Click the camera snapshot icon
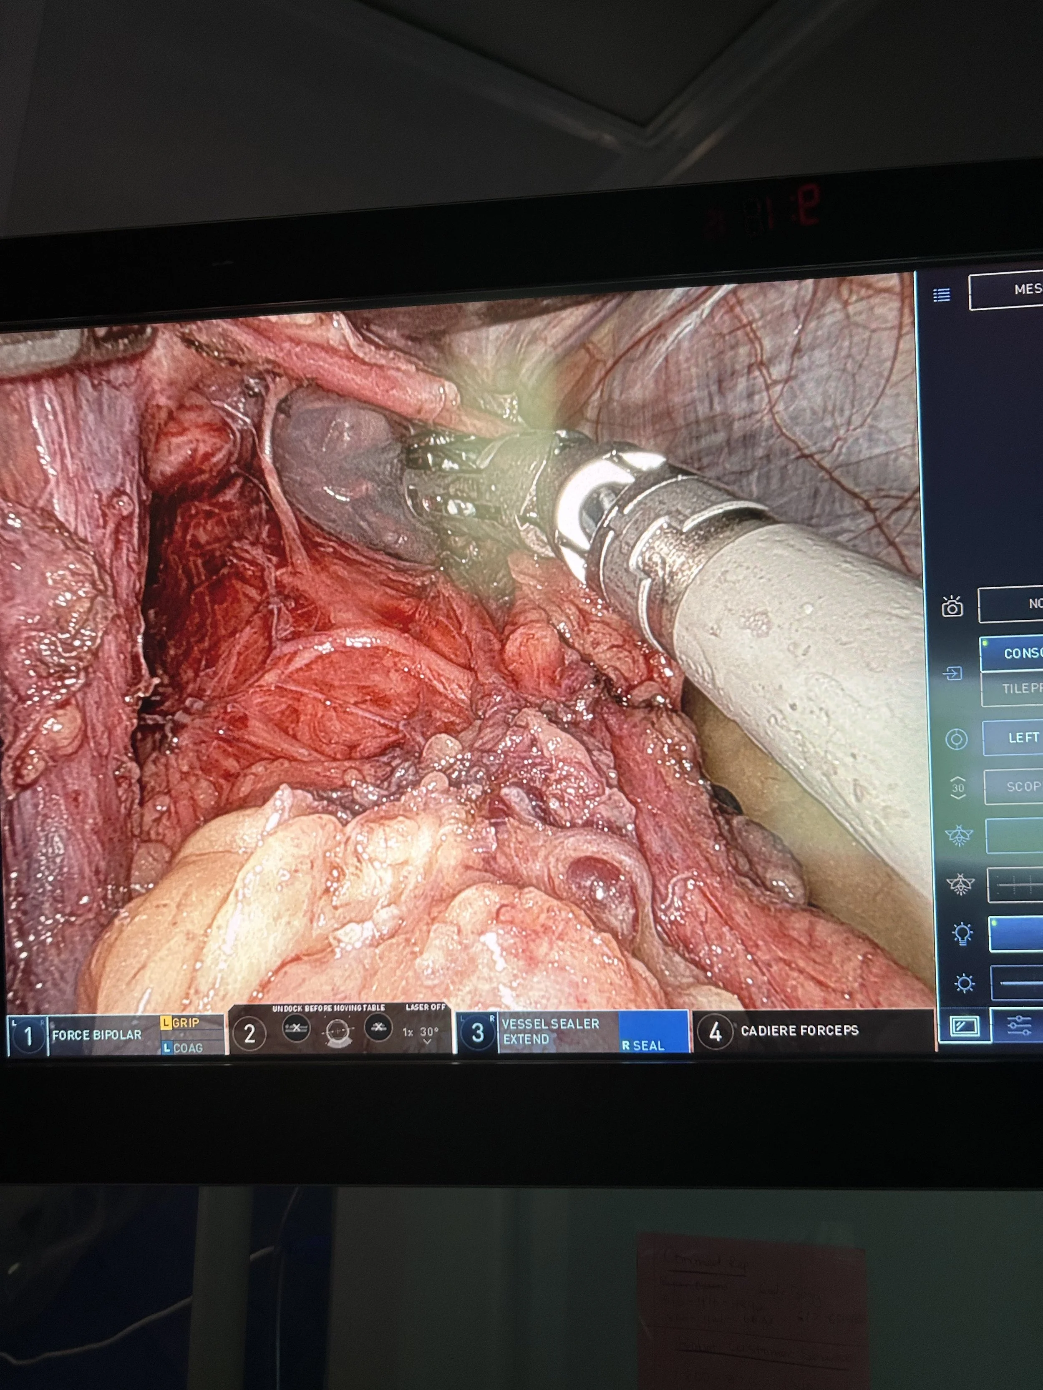Viewport: 1043px width, 1390px height. [952, 606]
